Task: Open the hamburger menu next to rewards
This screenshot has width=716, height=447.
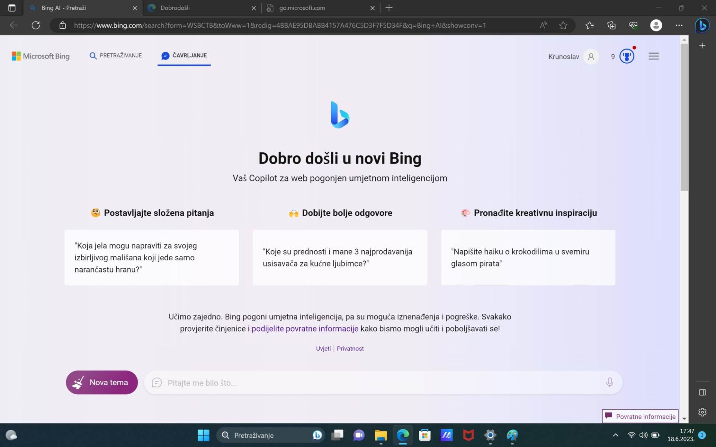Action: pos(653,56)
